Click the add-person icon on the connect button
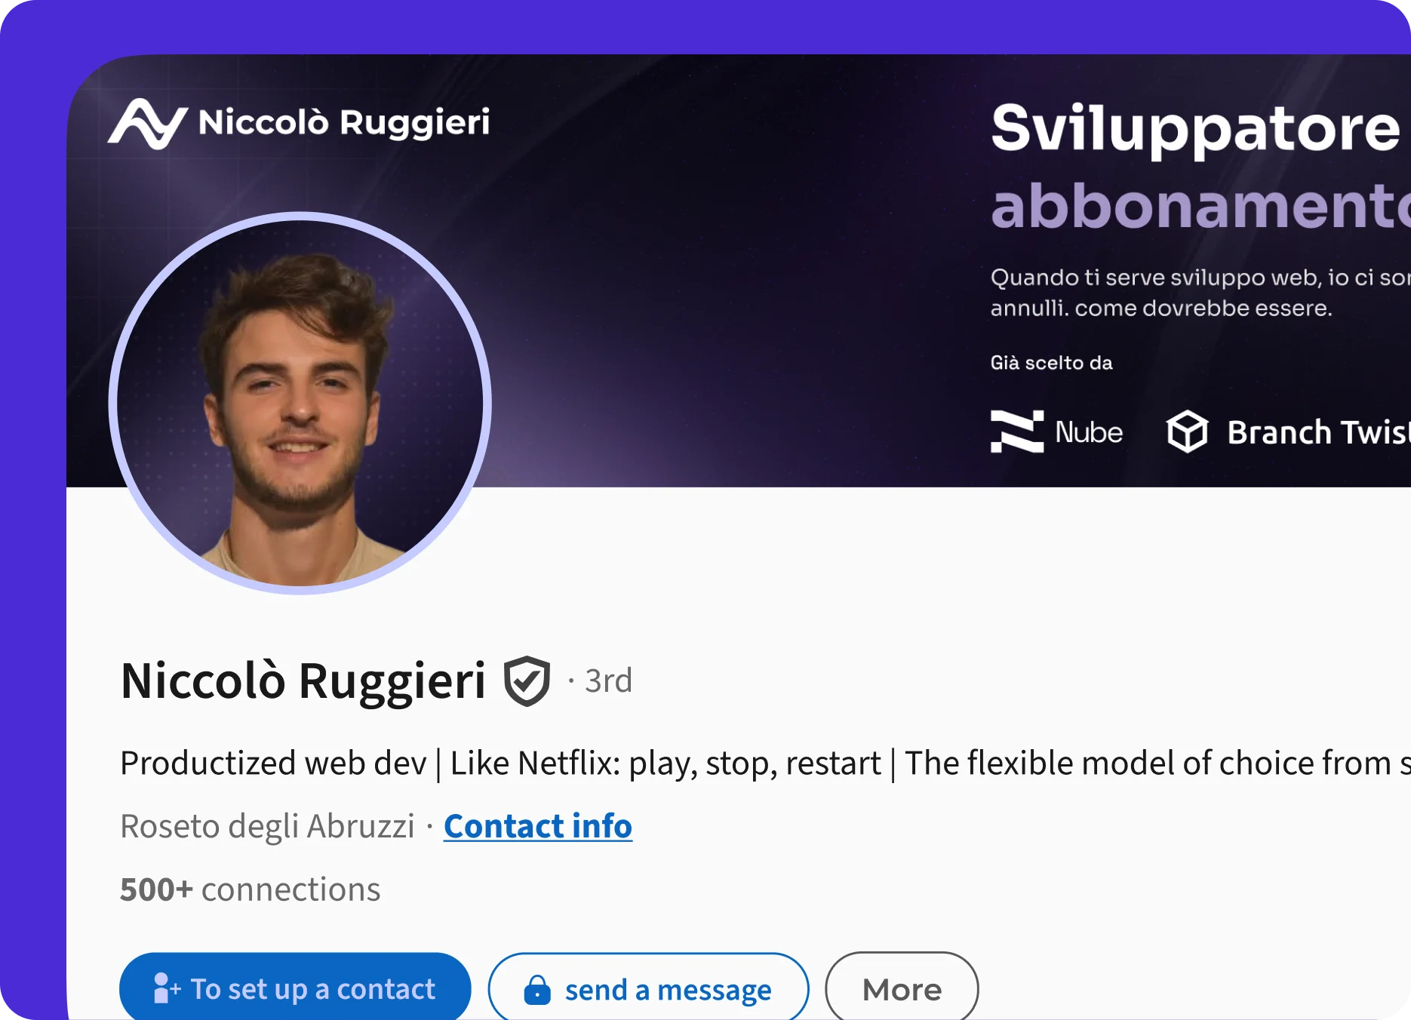This screenshot has width=1411, height=1020. [167, 988]
